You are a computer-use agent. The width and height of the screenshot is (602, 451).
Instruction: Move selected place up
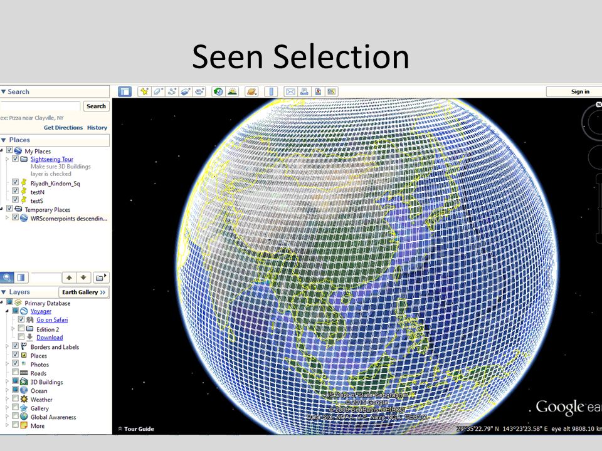pyautogui.click(x=69, y=277)
